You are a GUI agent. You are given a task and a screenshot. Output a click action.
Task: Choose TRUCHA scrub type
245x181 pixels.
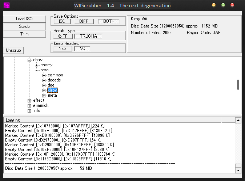pyautogui.click(x=88, y=36)
